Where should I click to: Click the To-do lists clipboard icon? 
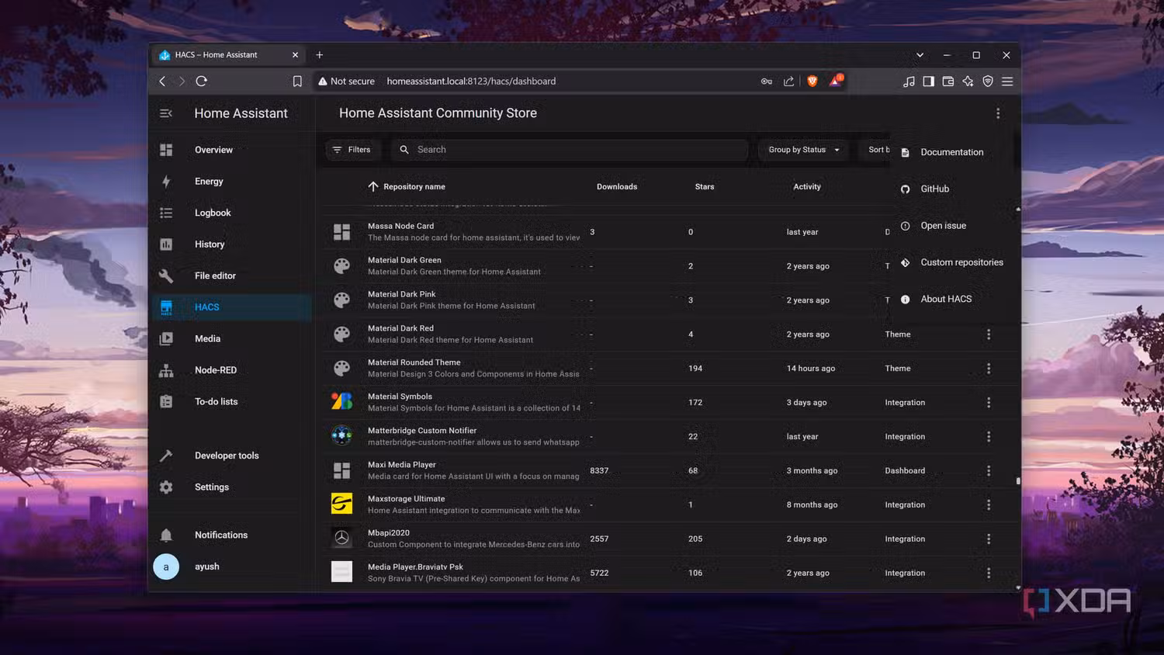pos(166,402)
